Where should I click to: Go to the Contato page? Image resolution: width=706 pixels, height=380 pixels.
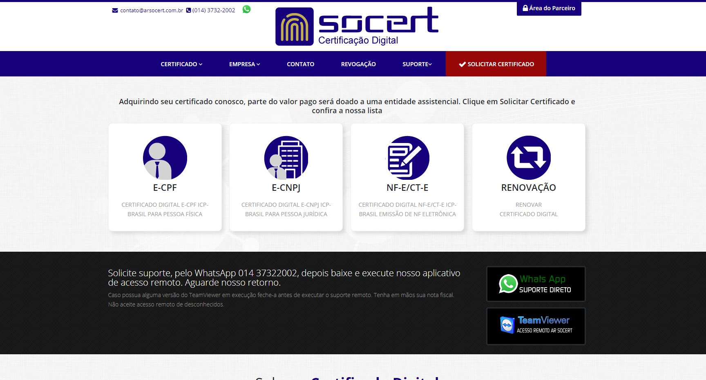[x=300, y=64]
